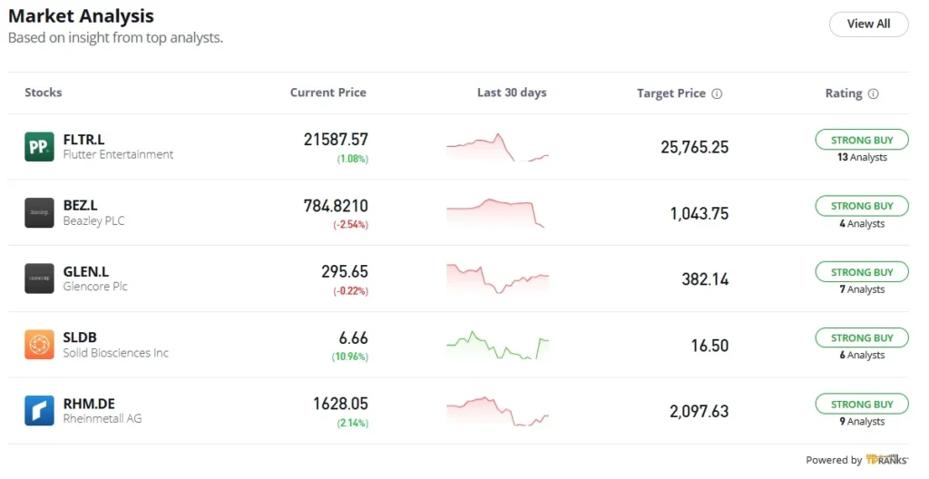The height and width of the screenshot is (479, 929).
Task: Click the Flutter Entertainment company name
Action: tap(119, 155)
